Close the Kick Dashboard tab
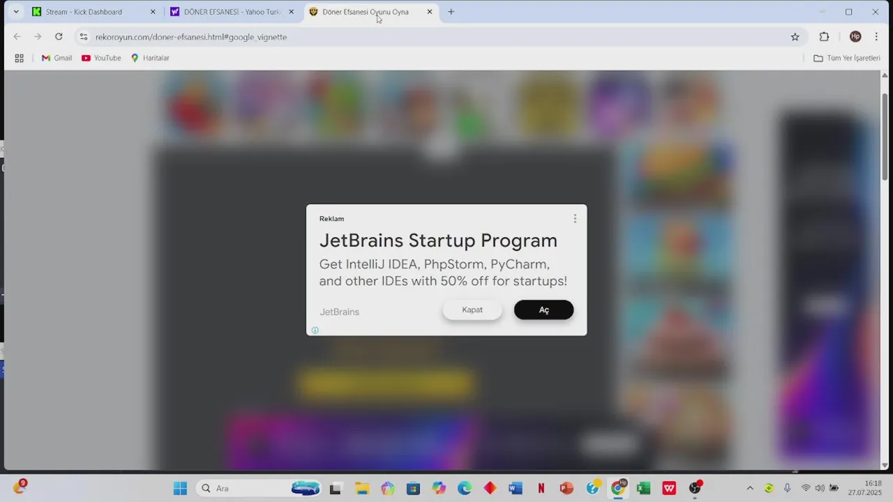This screenshot has width=893, height=502. (x=153, y=12)
